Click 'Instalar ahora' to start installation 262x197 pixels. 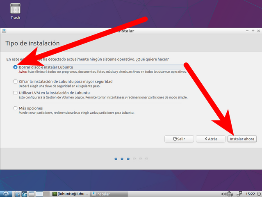[x=242, y=139]
